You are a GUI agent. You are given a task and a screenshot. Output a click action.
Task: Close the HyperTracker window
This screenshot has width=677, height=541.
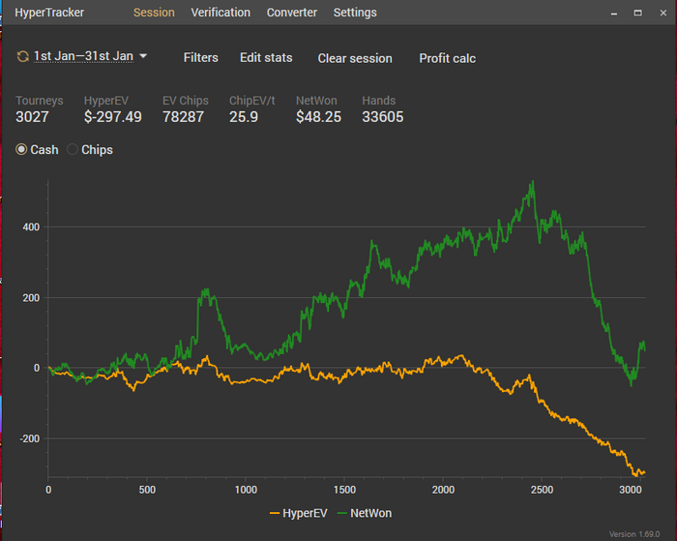tap(663, 13)
